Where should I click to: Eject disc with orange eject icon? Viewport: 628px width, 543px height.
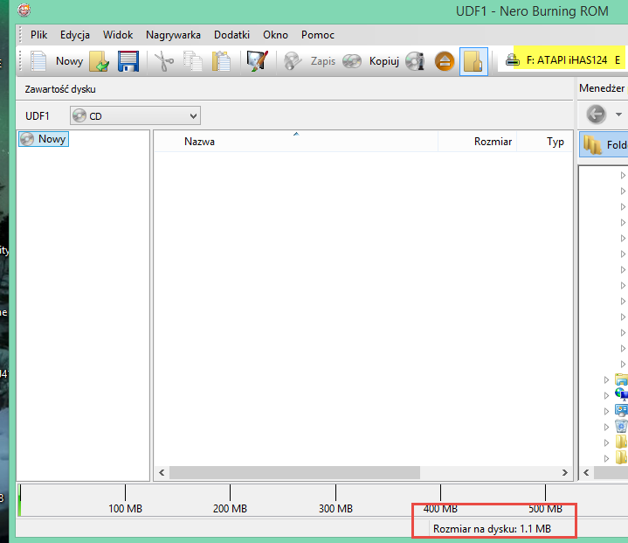(x=445, y=61)
